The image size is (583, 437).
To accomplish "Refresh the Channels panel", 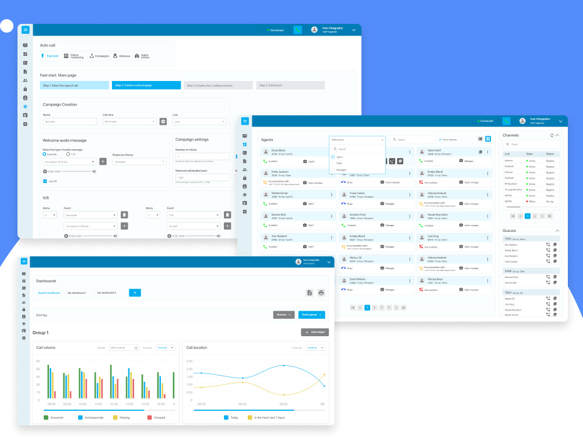I will coord(552,135).
